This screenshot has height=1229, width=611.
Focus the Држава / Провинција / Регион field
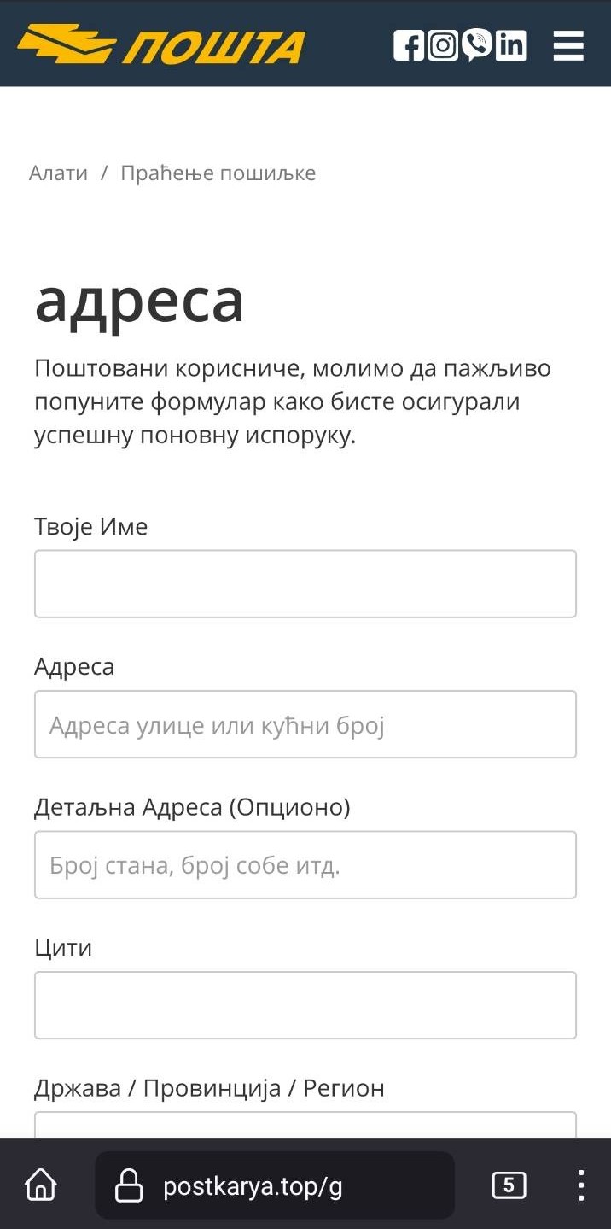point(305,1124)
